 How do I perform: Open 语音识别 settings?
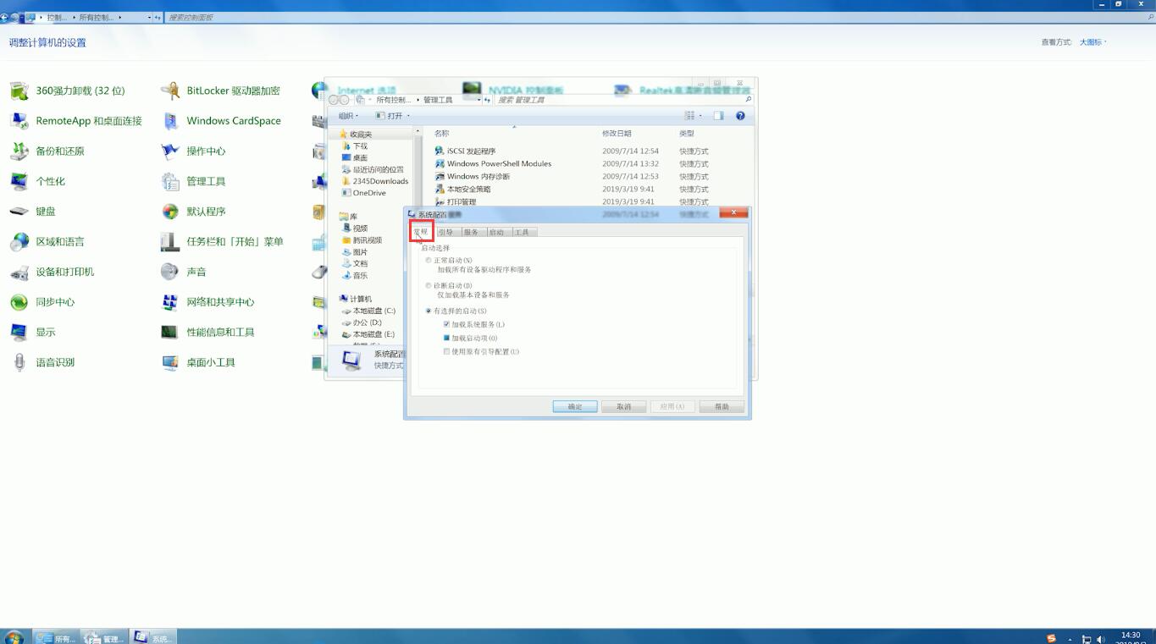click(42, 362)
